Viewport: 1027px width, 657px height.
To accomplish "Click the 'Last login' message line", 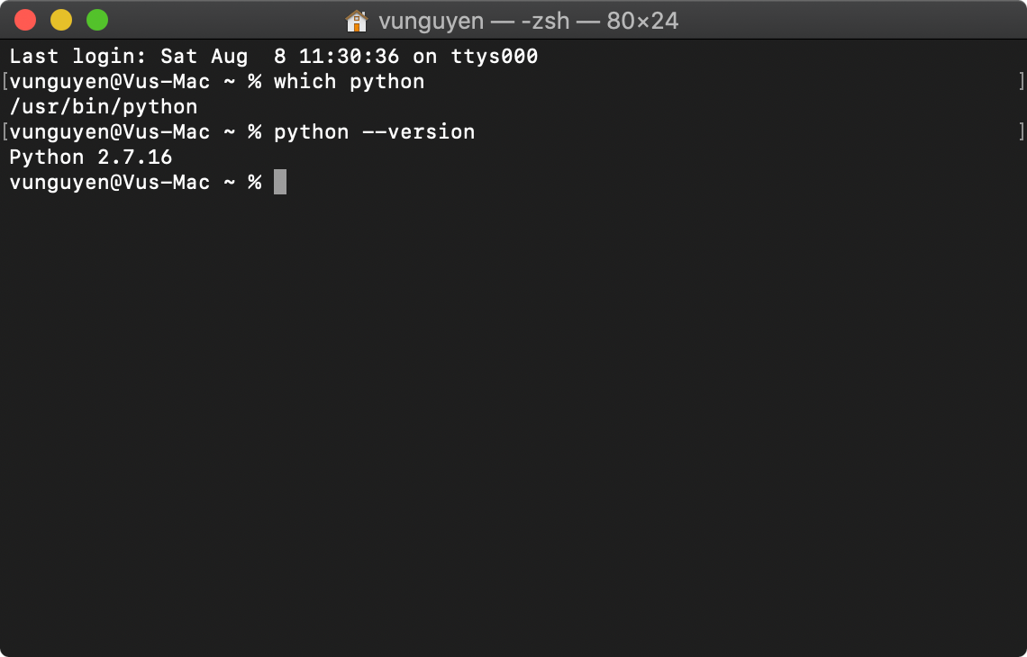I will [274, 57].
